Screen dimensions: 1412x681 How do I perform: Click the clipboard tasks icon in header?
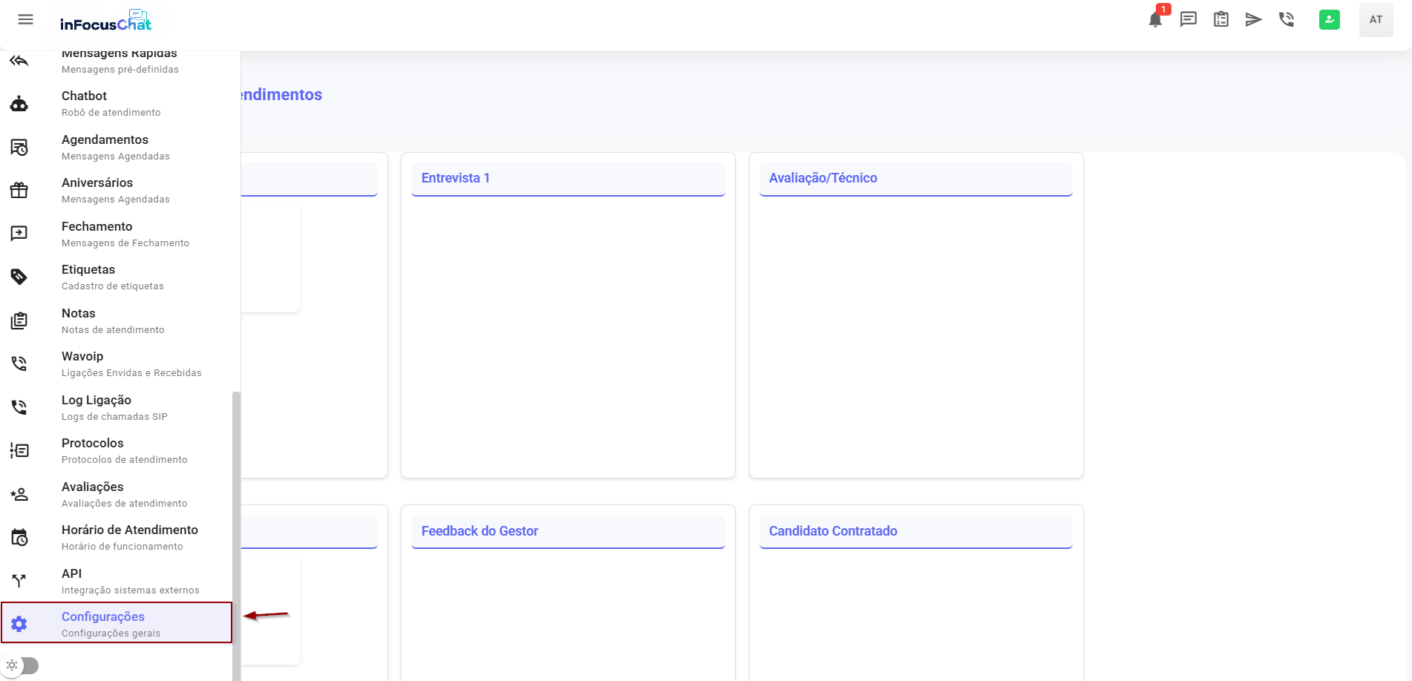pos(1221,19)
